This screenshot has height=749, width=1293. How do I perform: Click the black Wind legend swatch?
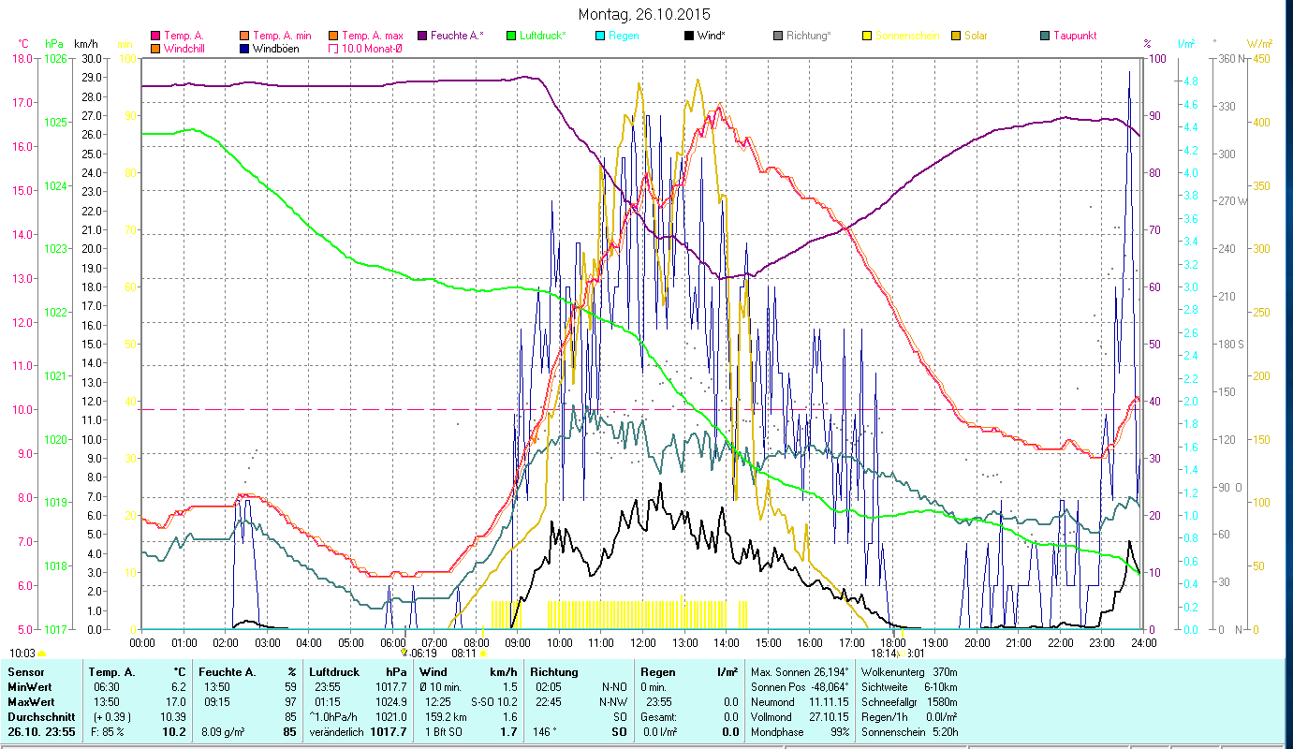click(x=689, y=36)
